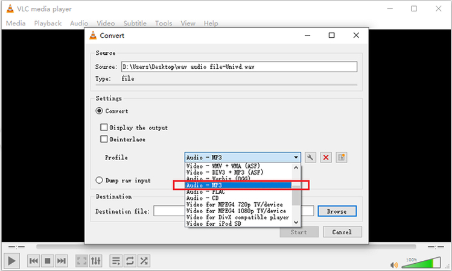Select the Dump raw input radio button
Viewport: 452px width, 271px height.
coord(99,180)
